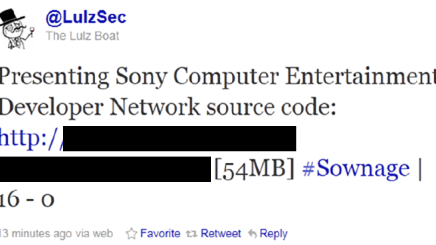Click the curved reply arrow icon
This screenshot has width=436, height=245.
pos(253,234)
